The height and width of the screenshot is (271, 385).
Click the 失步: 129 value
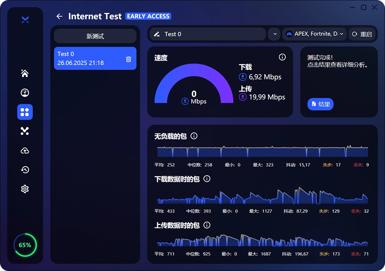[329, 211]
